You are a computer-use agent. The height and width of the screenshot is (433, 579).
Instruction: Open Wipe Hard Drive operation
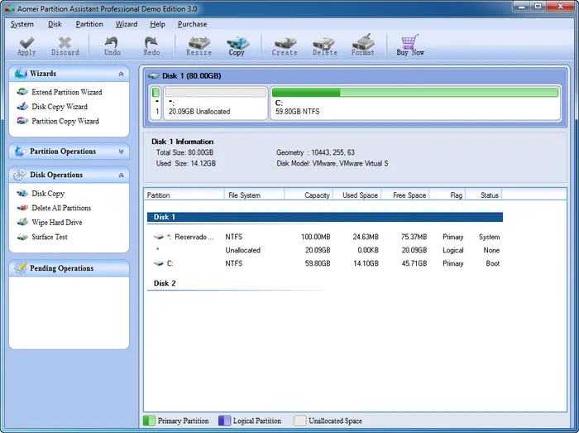[56, 223]
